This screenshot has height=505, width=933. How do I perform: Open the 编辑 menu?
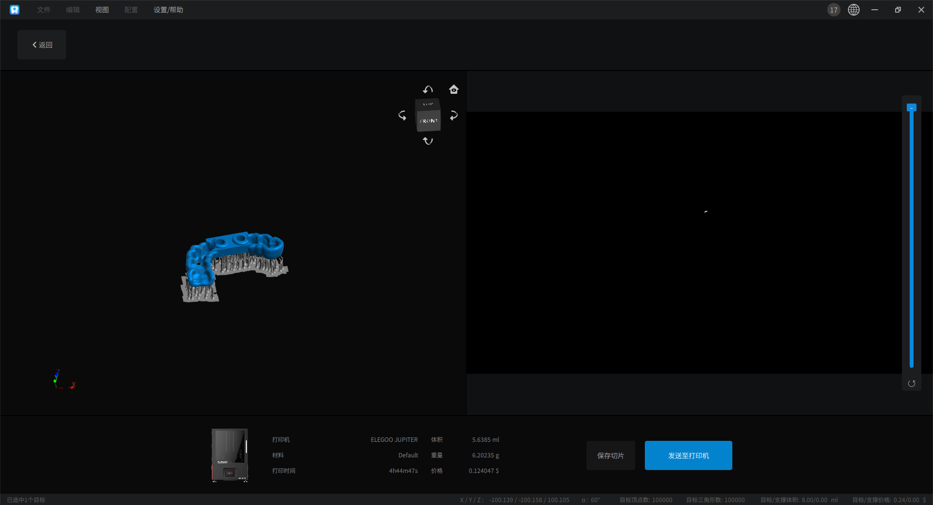pyautogui.click(x=73, y=10)
